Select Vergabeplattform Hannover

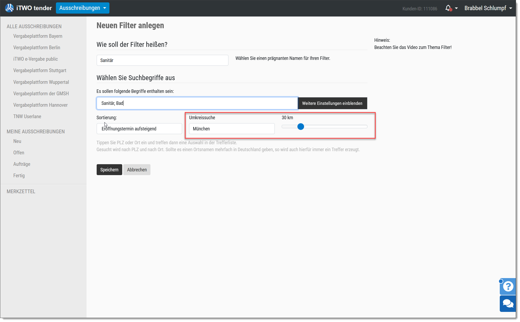tap(40, 105)
